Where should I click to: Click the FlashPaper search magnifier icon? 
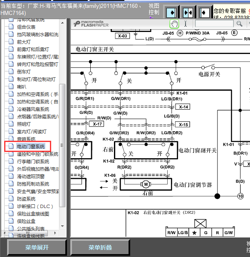click(239, 24)
